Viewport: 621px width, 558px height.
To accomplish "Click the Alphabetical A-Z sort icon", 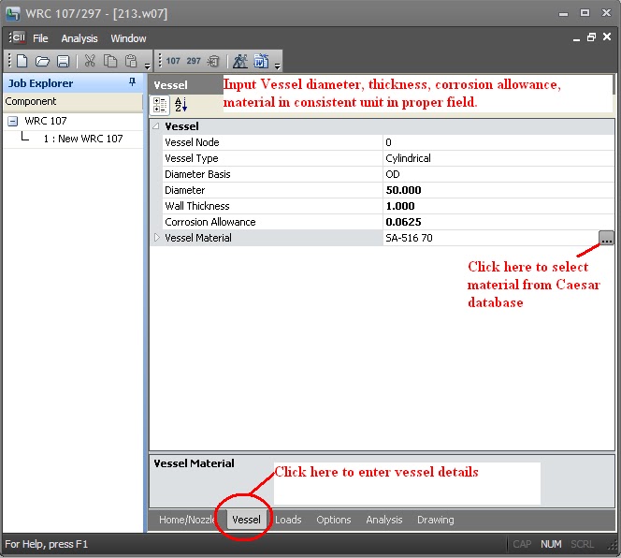I will point(181,105).
